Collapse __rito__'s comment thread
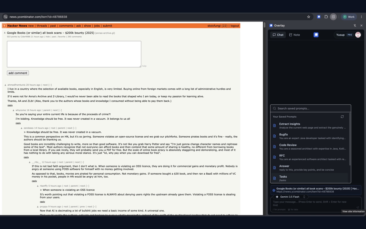Screen dimensions: 366x229 click(82, 162)
